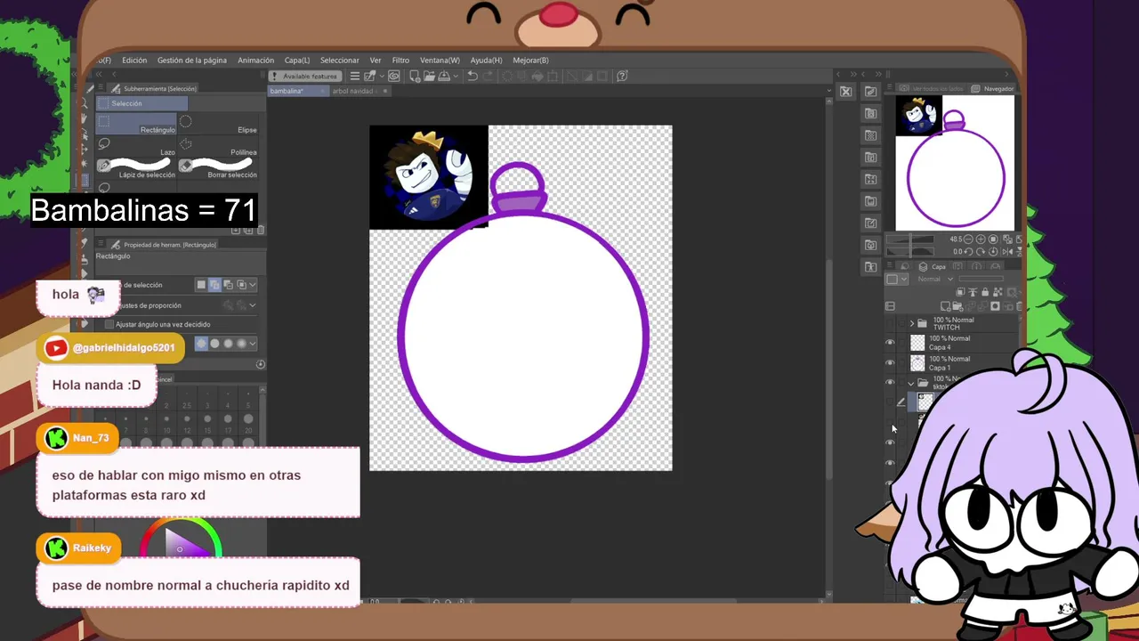Rotate the canvas right in Navigator

click(981, 252)
